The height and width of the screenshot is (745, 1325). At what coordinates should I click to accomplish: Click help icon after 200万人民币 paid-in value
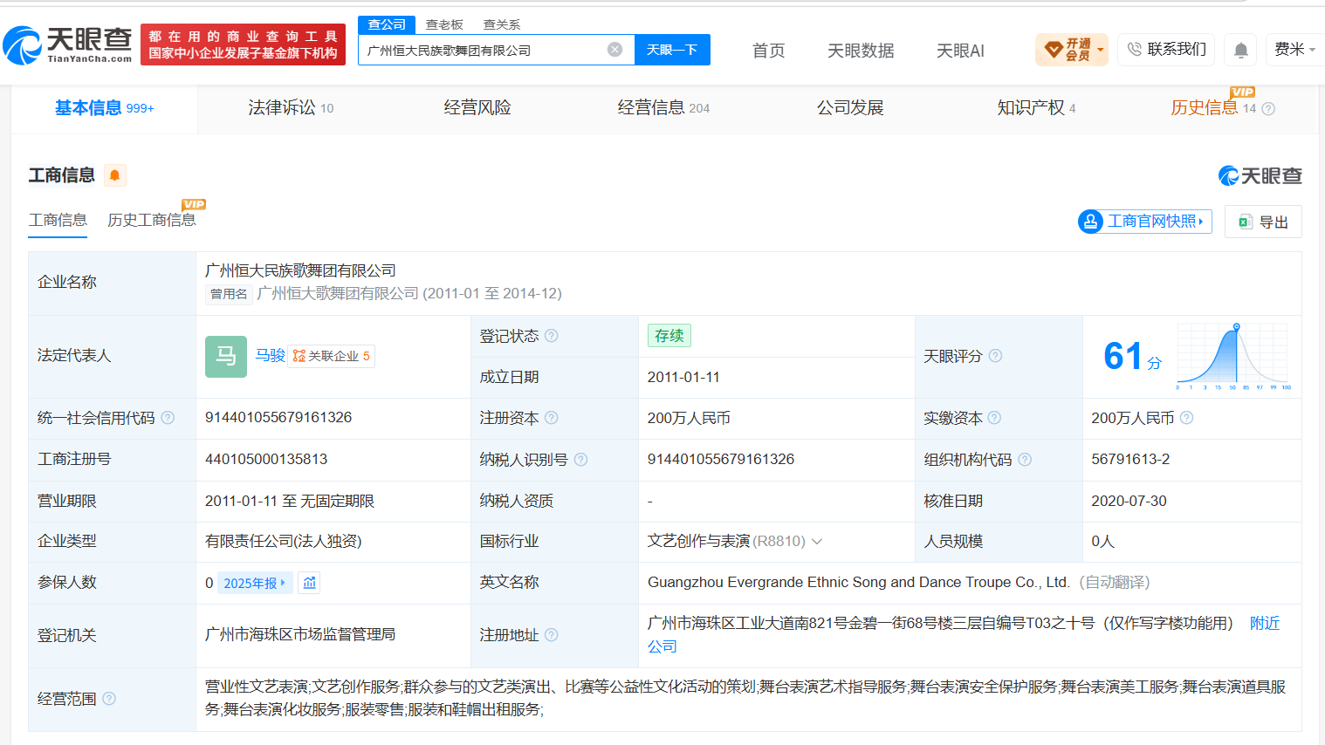(x=1187, y=418)
